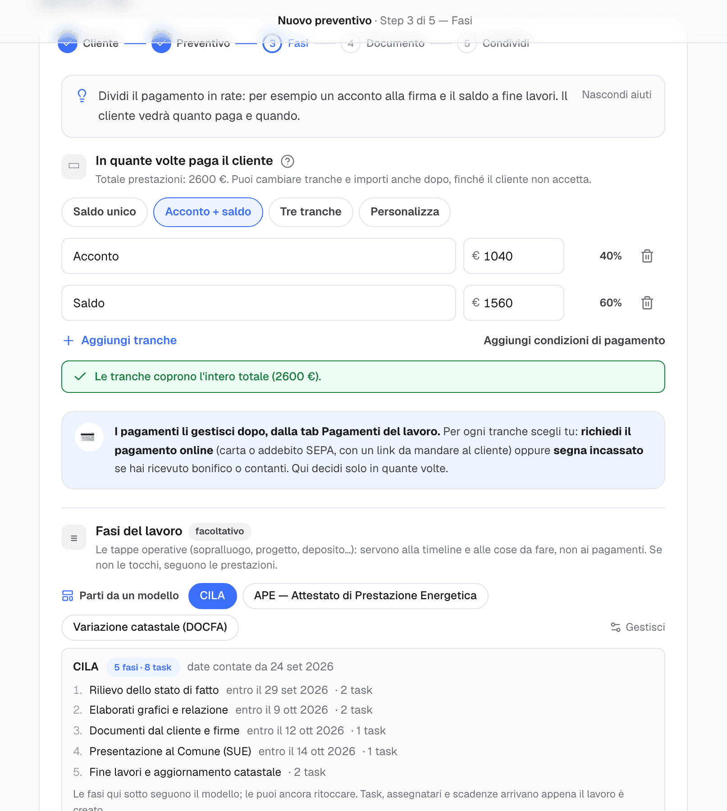Select Saldo unico payment option
Viewport: 727px width, 811px height.
105,212
